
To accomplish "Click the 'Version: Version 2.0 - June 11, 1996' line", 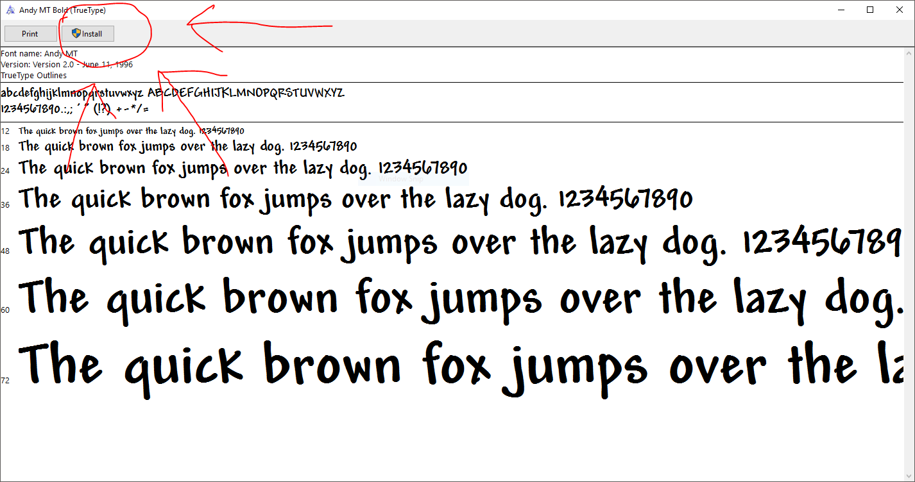I will [67, 65].
